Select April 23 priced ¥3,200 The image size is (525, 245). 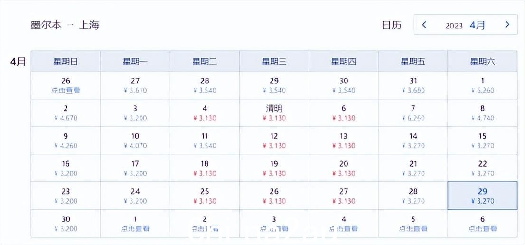coord(66,196)
